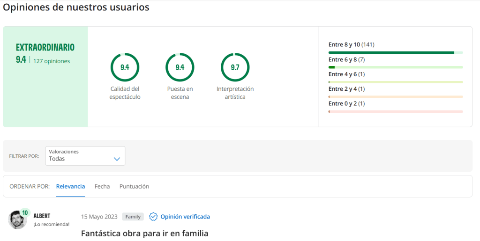Viewport: 480px width, 241px height.
Task: Open the review titled Fantástica obra para ir en familia
Action: pyautogui.click(x=144, y=234)
